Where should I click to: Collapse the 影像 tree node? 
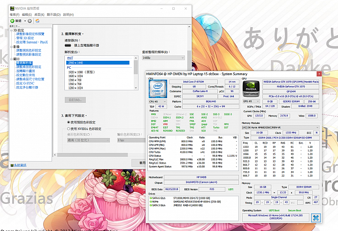pos(11,47)
